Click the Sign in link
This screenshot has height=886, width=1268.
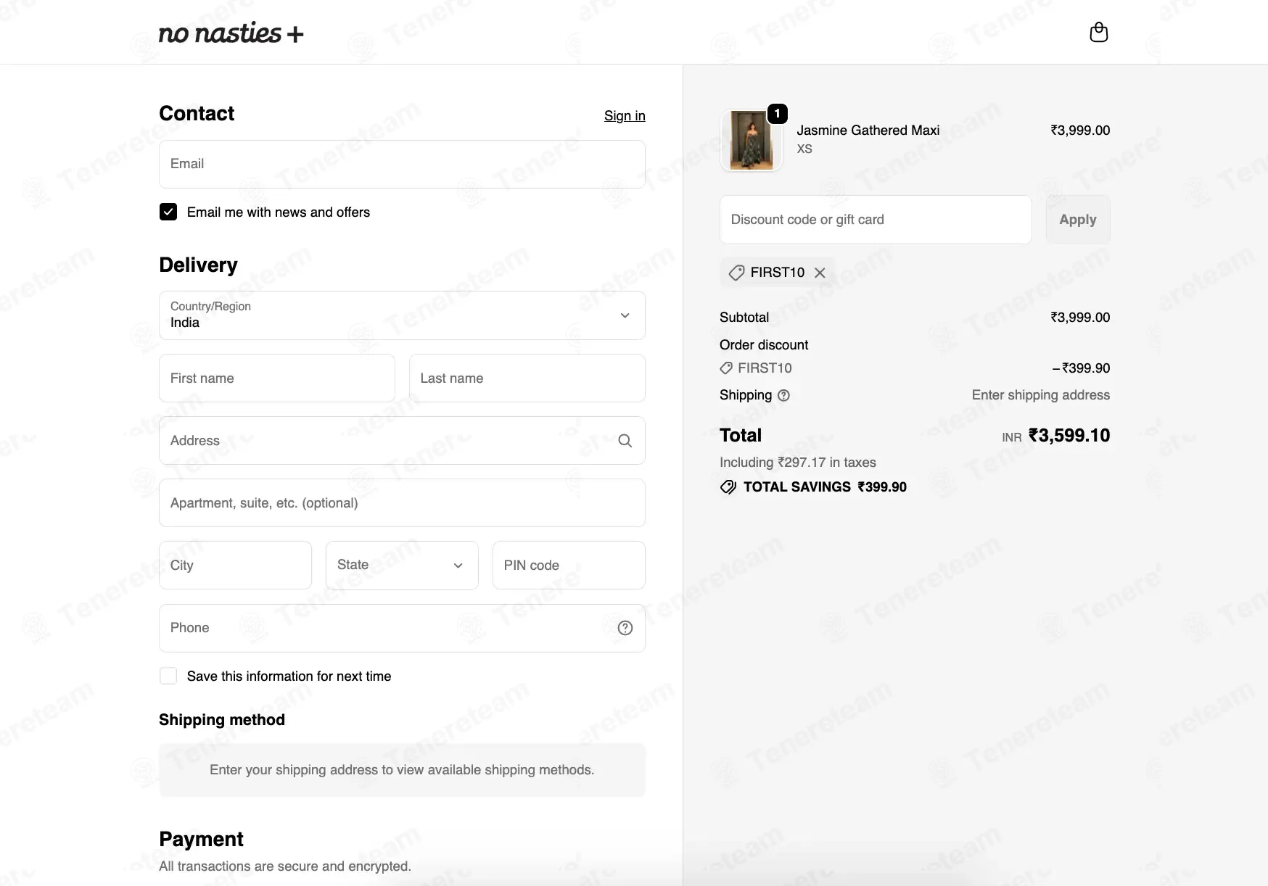(x=625, y=116)
